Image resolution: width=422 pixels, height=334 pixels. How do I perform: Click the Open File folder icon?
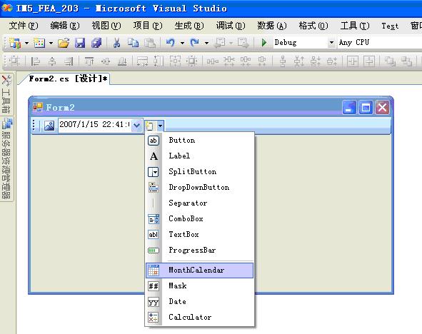coord(64,43)
